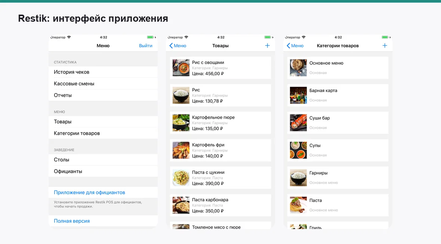The width and height of the screenshot is (441, 244).
Task: Open Отчеты menu item
Action: [103, 95]
